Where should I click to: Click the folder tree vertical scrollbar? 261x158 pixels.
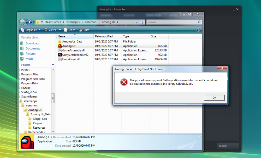click(53, 98)
